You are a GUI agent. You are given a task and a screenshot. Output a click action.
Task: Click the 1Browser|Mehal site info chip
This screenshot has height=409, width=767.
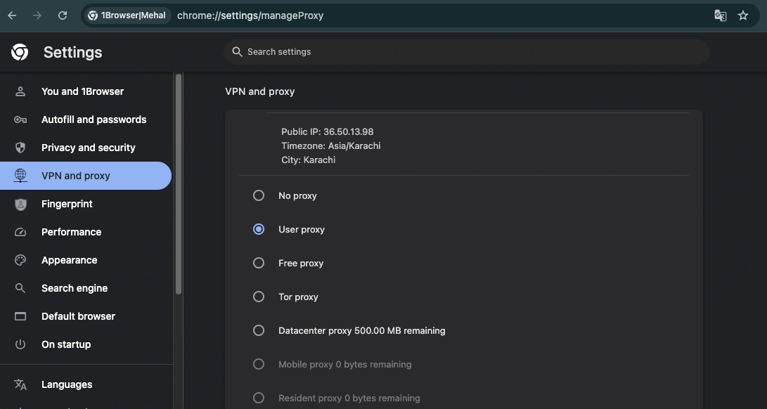point(127,15)
